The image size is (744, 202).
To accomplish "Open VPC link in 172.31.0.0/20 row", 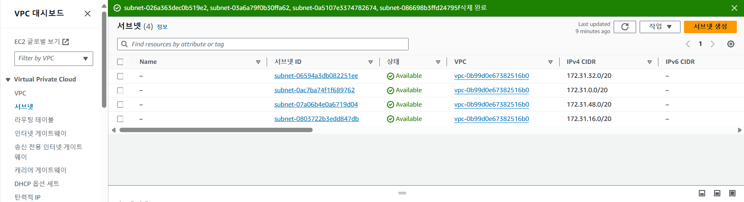I will click(x=491, y=90).
